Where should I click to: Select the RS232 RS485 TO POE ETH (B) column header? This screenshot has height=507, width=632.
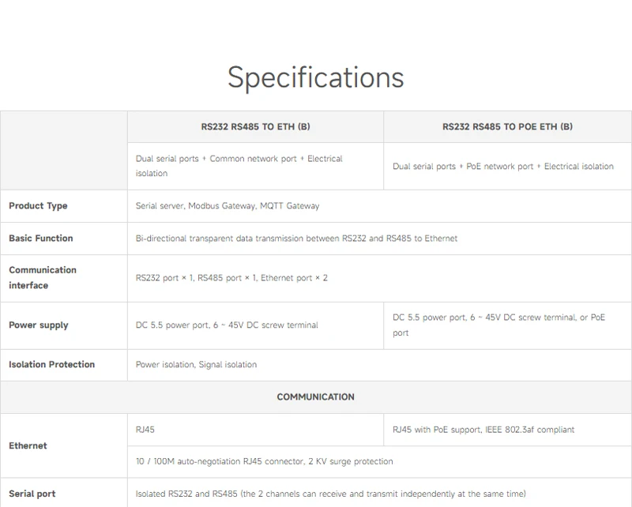pyautogui.click(x=507, y=126)
